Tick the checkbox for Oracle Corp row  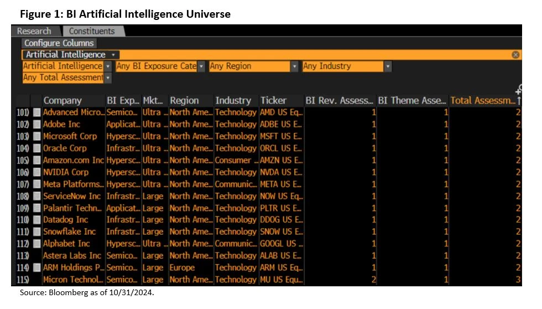[37, 148]
